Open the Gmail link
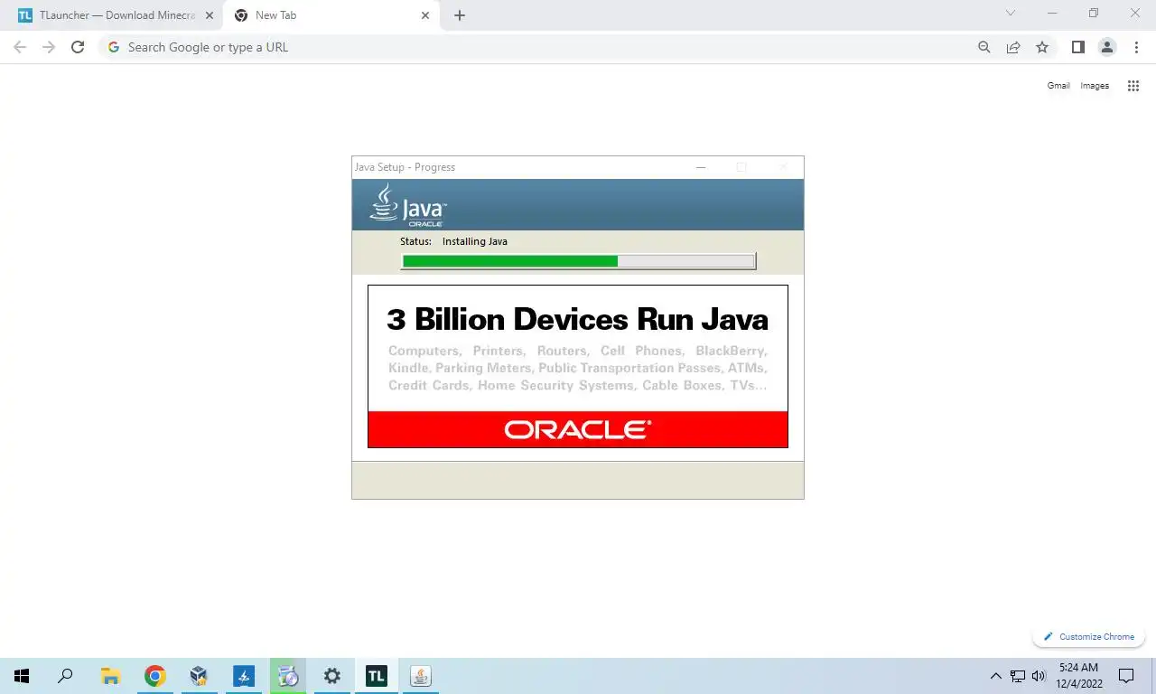1156x694 pixels. 1058,86
